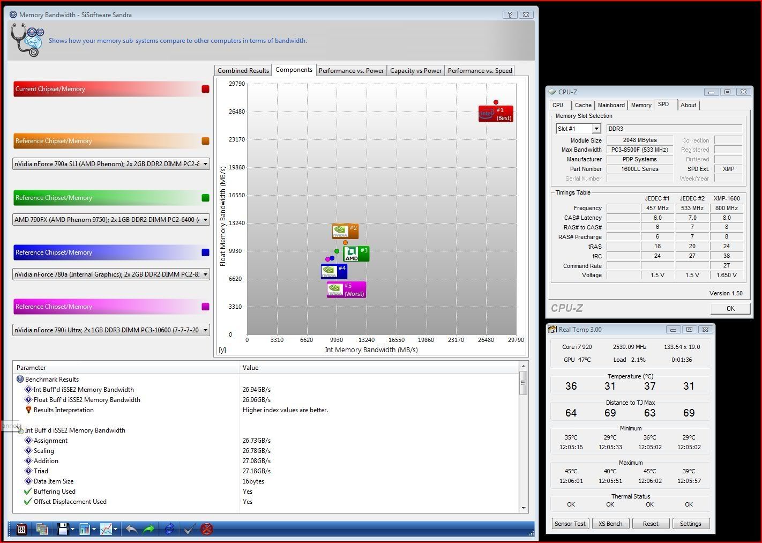Screen dimensions: 762x543
Task: Click Settings button in Real Temp
Action: click(x=691, y=524)
